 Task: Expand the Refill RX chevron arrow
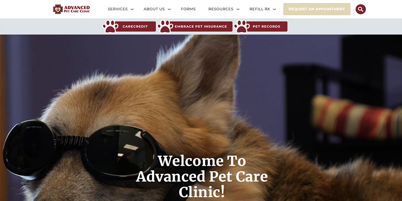[x=275, y=10]
